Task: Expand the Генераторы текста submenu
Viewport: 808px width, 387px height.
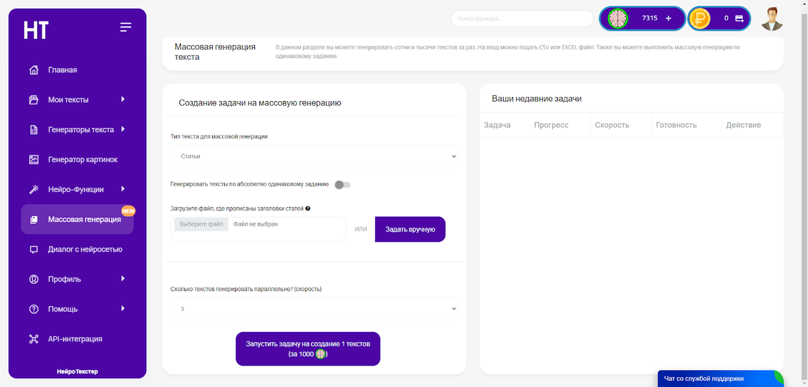Action: click(123, 129)
